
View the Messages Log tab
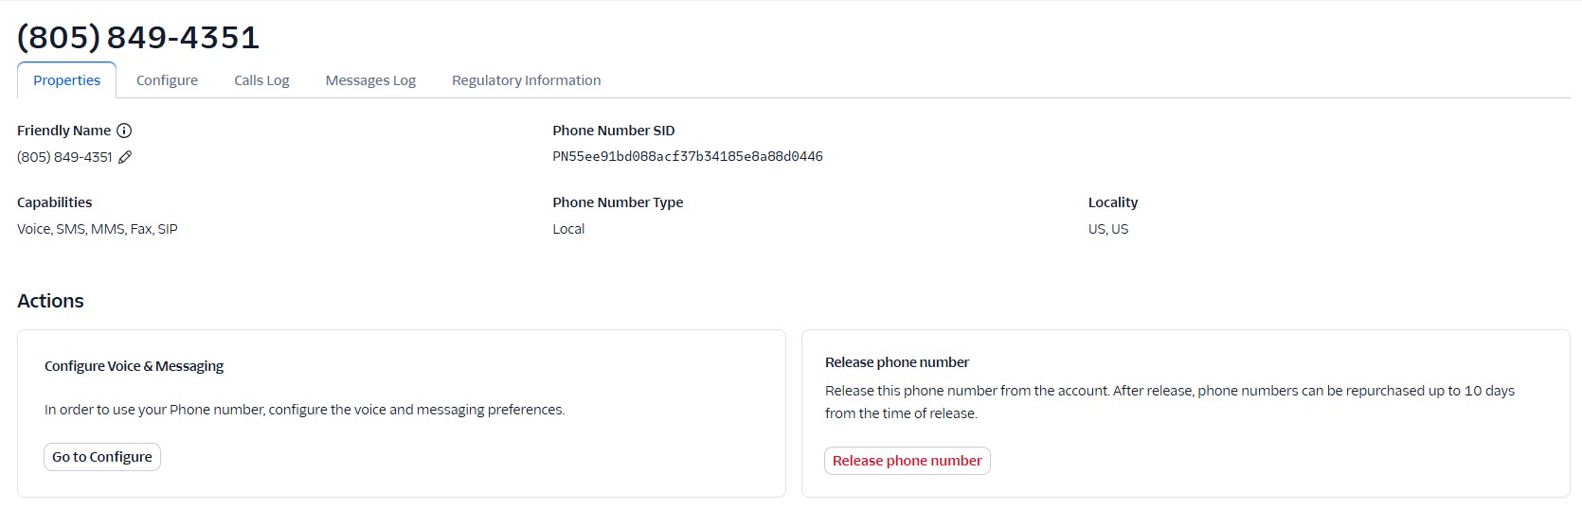pos(370,80)
